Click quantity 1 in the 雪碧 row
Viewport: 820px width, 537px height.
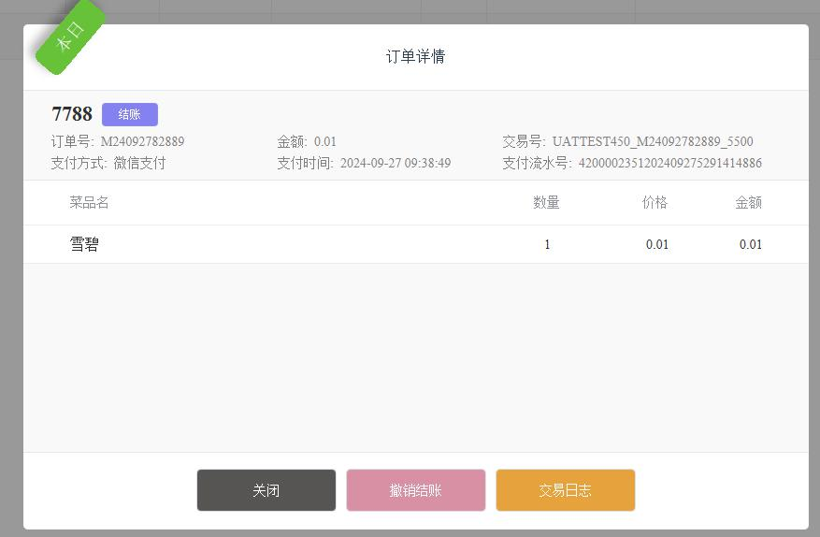coord(547,244)
